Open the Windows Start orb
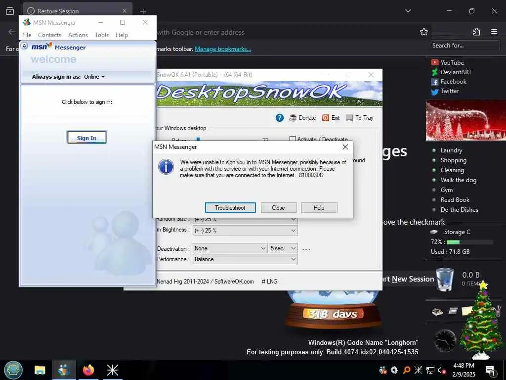The height and width of the screenshot is (380, 506). tap(13, 370)
